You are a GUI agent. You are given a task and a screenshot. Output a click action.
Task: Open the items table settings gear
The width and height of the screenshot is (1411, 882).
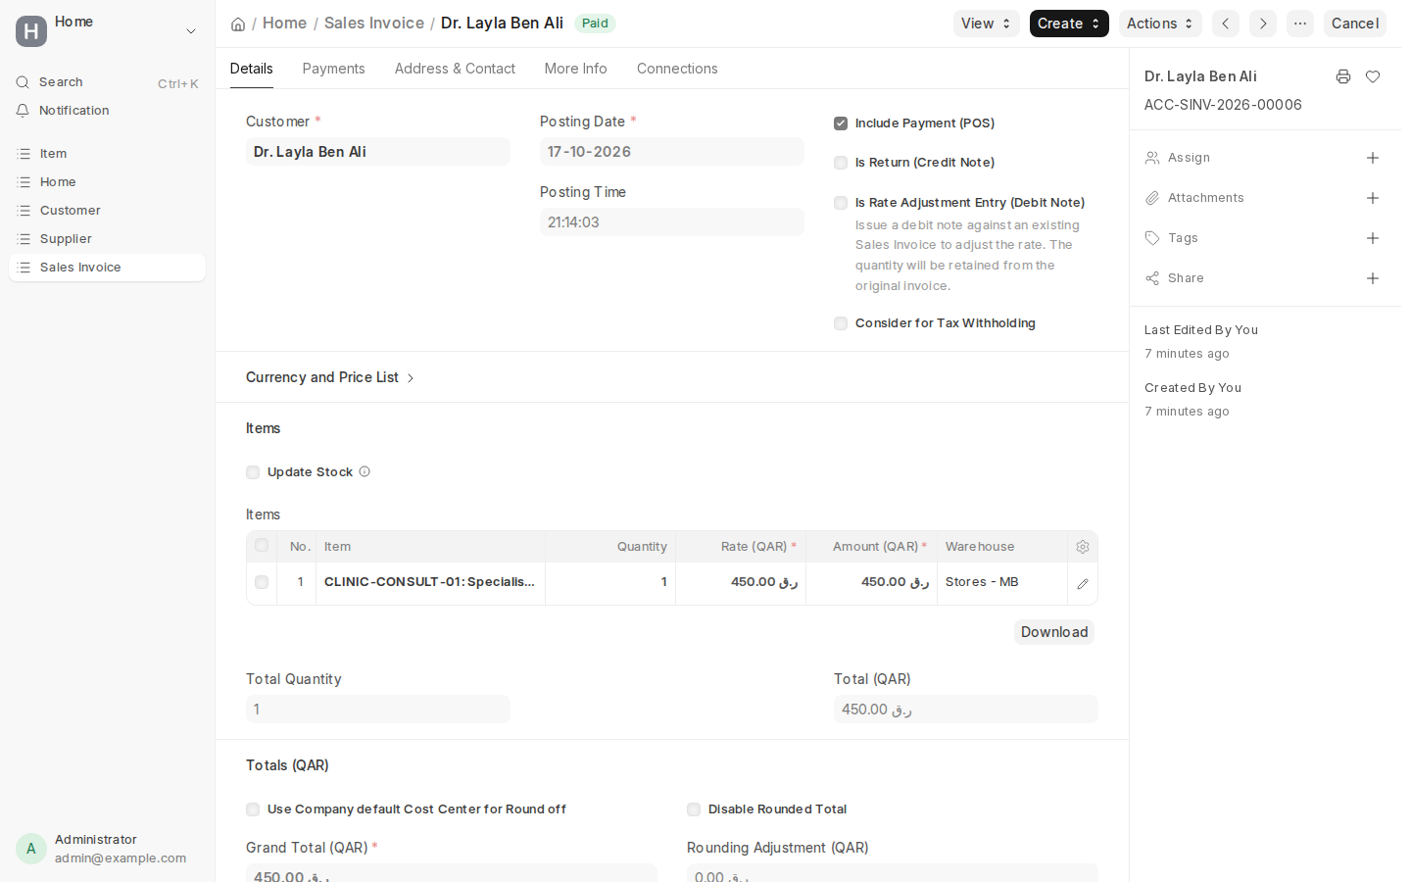click(1083, 547)
